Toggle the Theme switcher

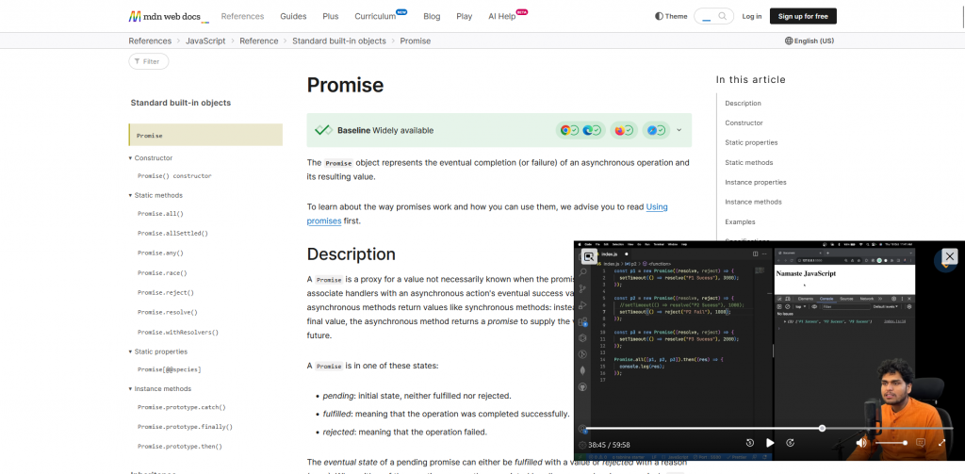click(x=671, y=16)
